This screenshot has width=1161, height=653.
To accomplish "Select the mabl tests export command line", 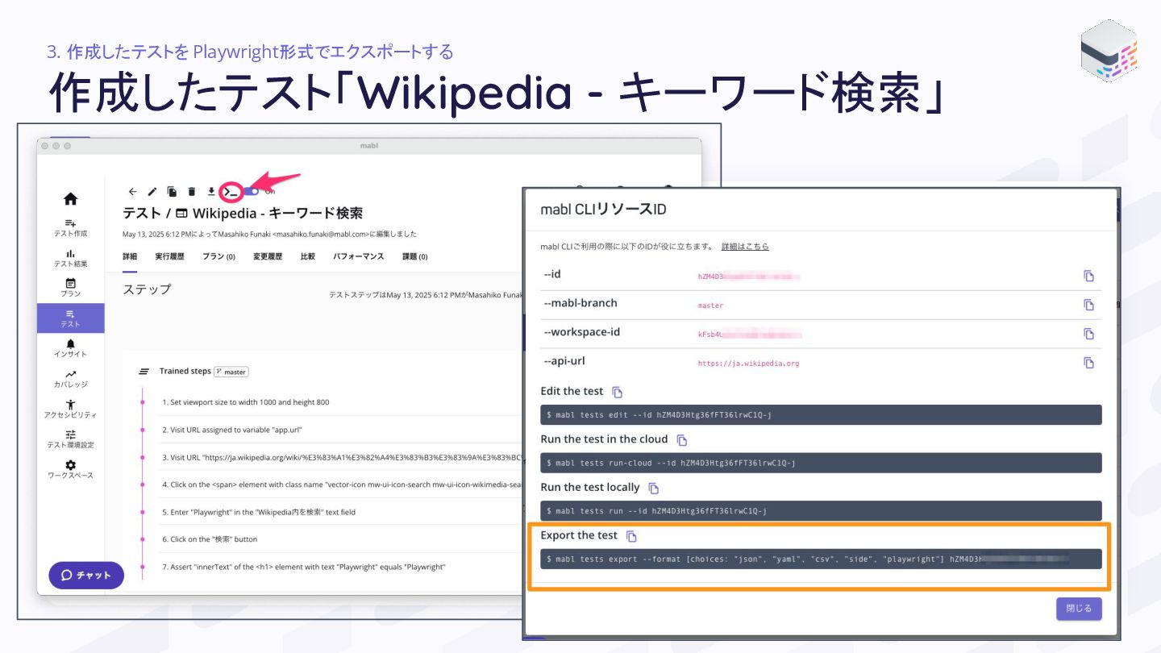I will click(821, 559).
